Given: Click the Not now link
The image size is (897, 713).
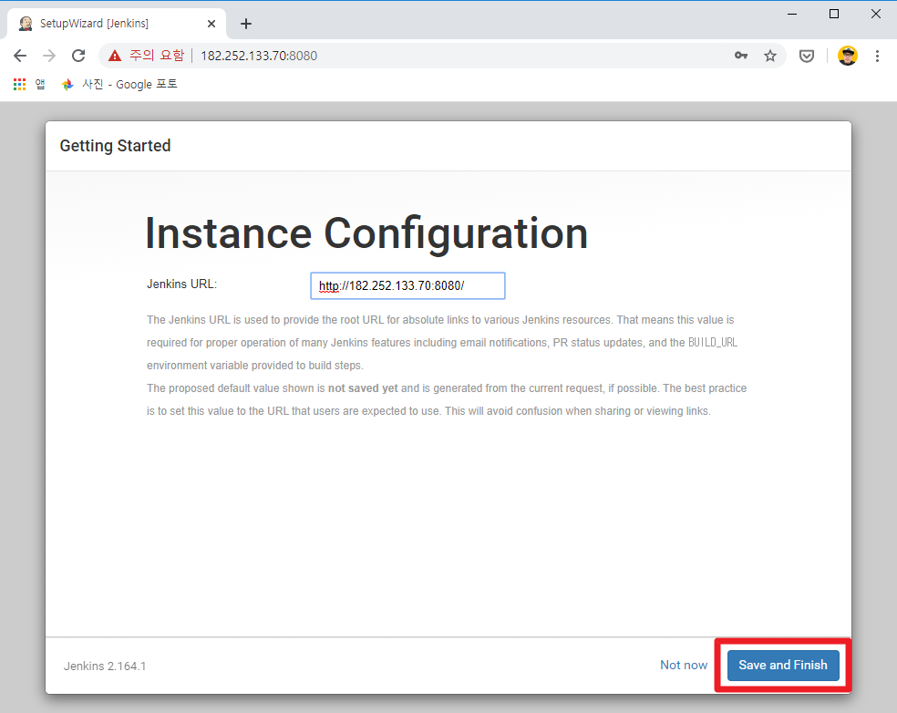Looking at the screenshot, I should 683,665.
